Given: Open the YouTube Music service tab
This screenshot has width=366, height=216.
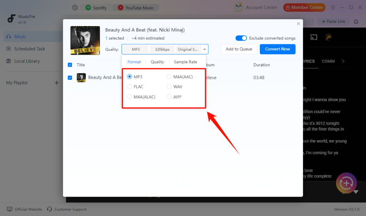Looking at the screenshot, I should [x=136, y=8].
